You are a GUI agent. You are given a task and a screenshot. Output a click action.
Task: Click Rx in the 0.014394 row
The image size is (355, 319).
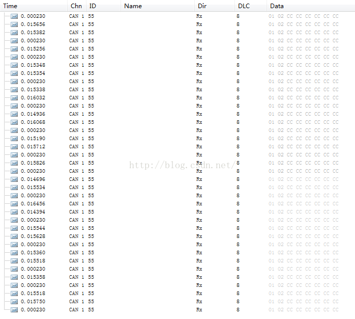[199, 212]
